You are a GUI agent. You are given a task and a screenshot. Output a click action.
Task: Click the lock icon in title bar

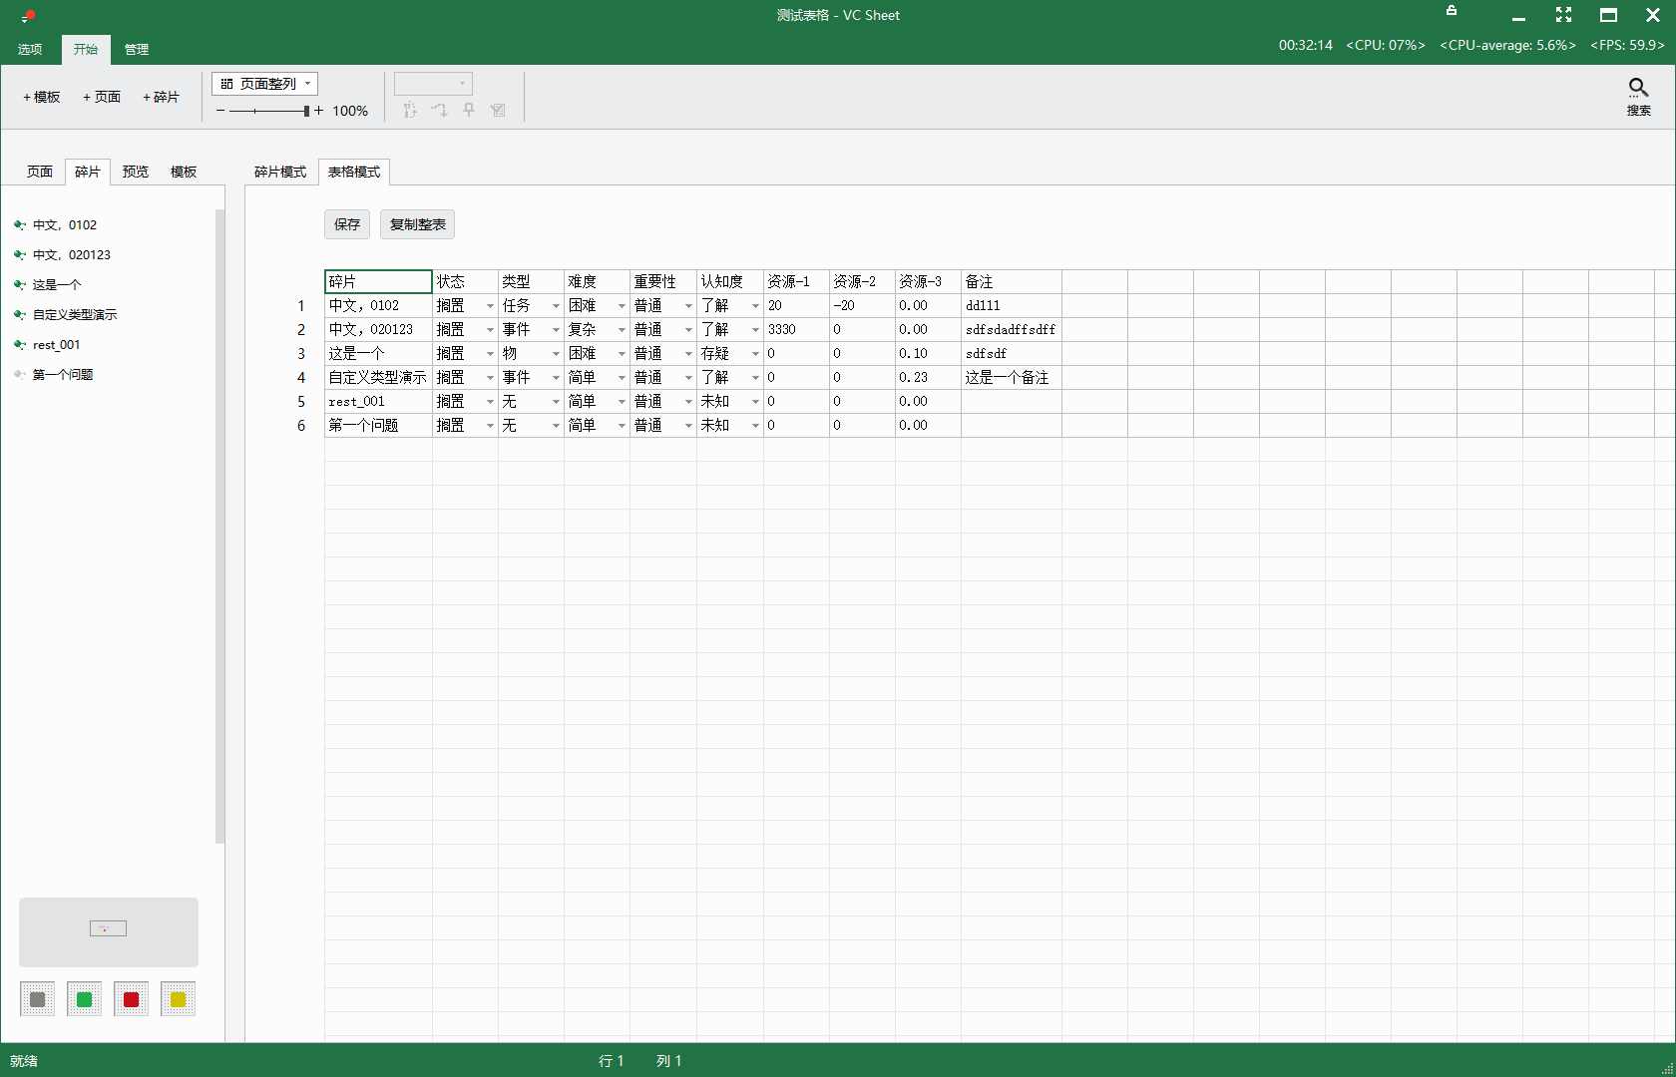[1452, 11]
